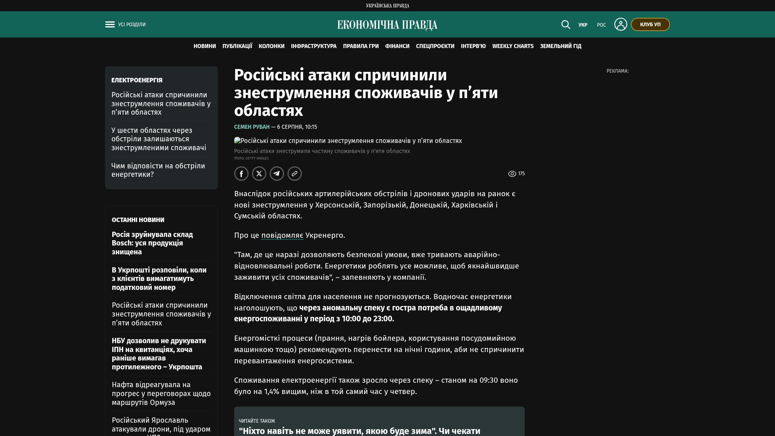This screenshot has width=775, height=436.
Task: Click the Реклама label
Action: 618,71
